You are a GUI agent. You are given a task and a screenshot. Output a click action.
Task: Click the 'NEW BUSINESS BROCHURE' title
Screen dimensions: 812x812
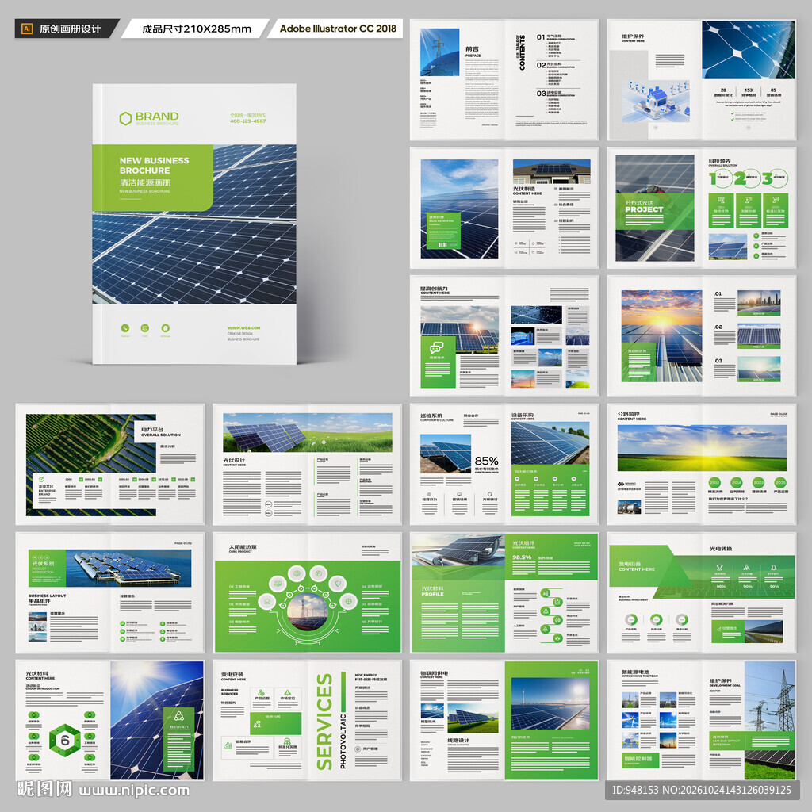(x=154, y=166)
